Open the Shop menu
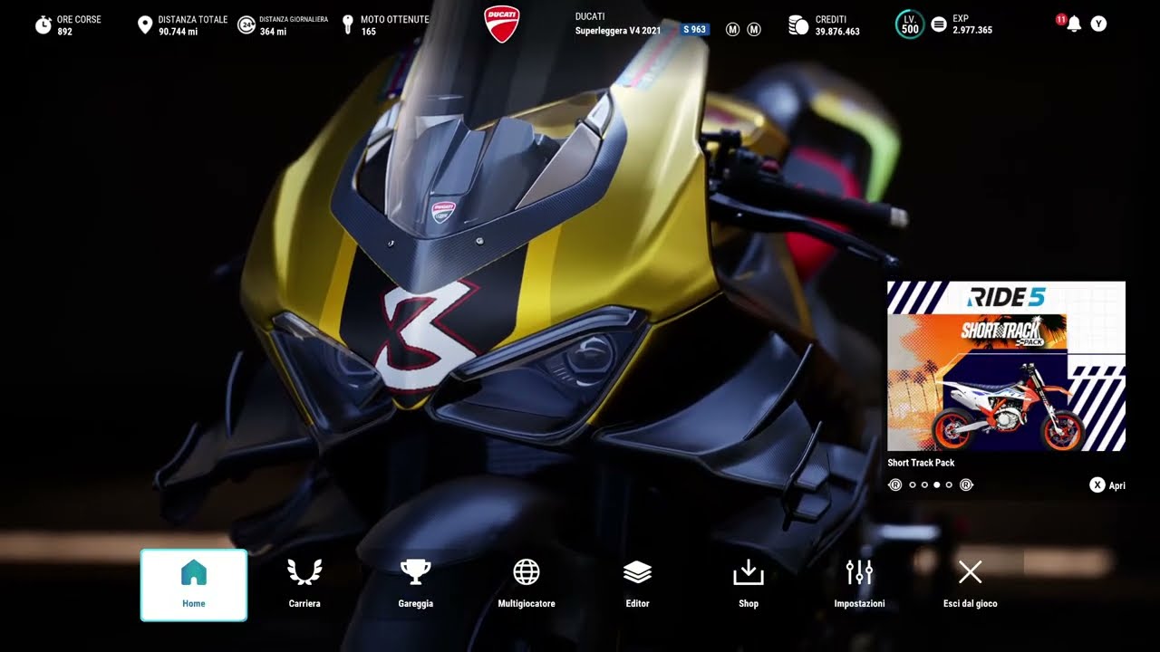 coord(749,585)
